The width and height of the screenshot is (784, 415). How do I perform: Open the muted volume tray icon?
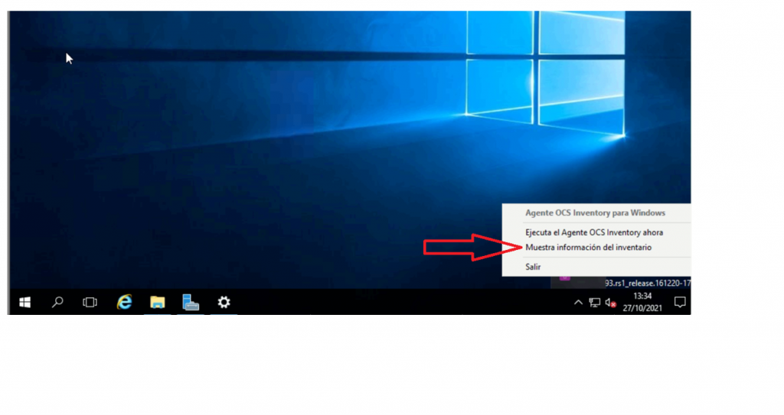[x=610, y=302]
